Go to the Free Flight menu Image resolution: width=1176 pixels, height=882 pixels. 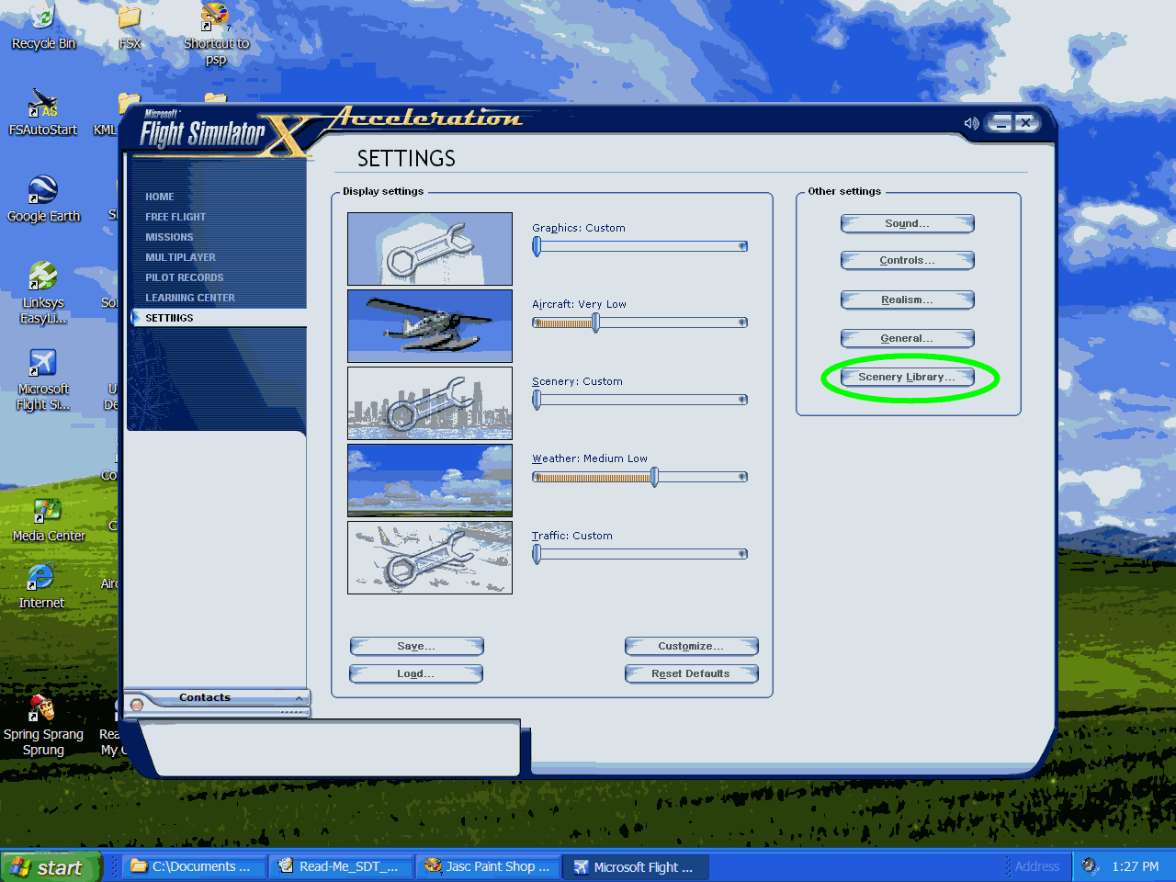[175, 217]
